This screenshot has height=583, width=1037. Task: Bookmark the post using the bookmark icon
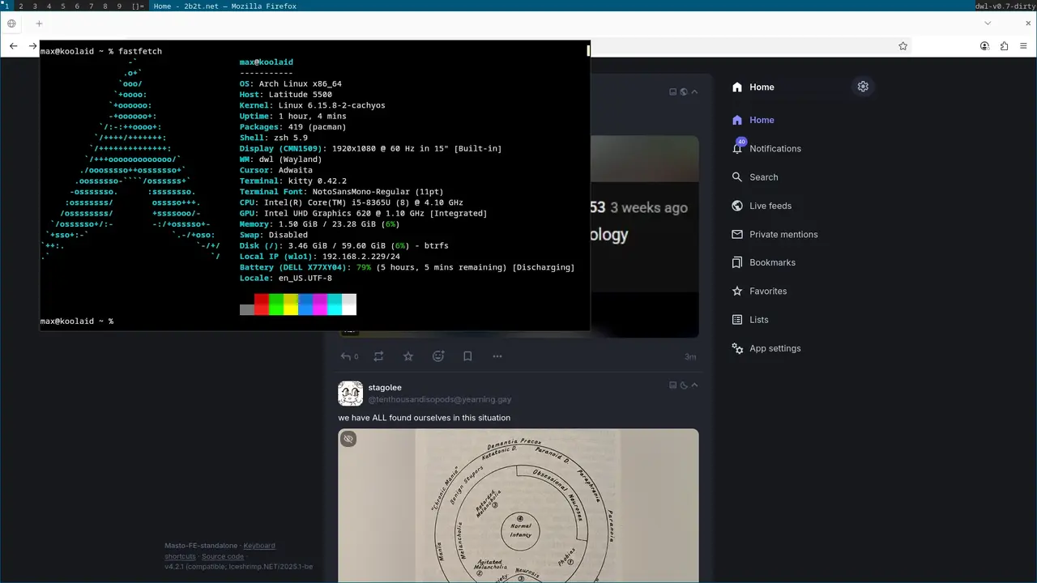[467, 356]
